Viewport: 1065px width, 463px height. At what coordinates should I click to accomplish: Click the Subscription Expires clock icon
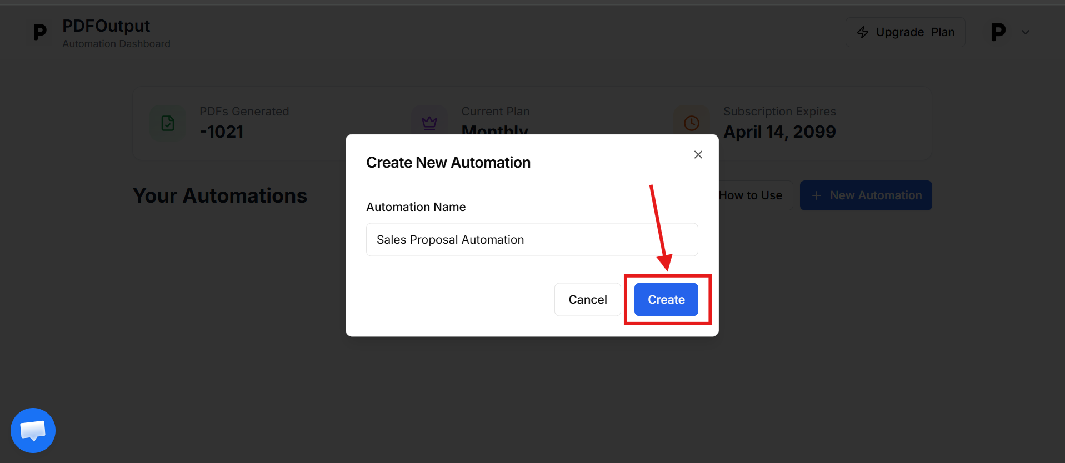point(691,123)
